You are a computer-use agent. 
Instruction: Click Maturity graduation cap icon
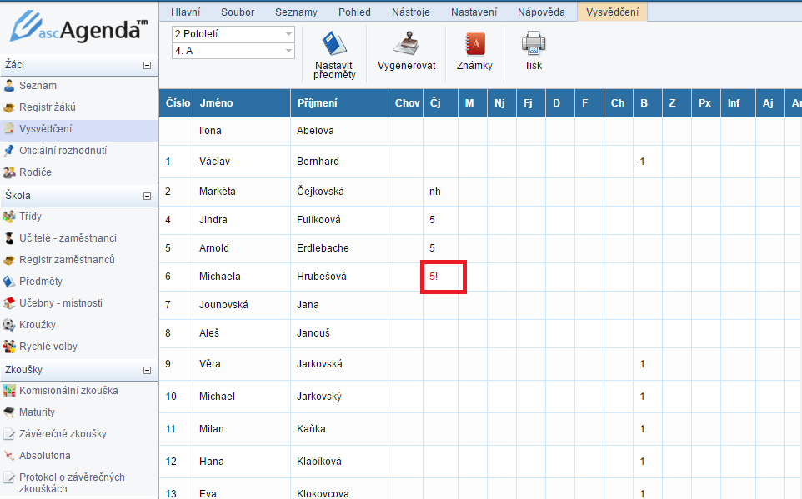[x=8, y=412]
